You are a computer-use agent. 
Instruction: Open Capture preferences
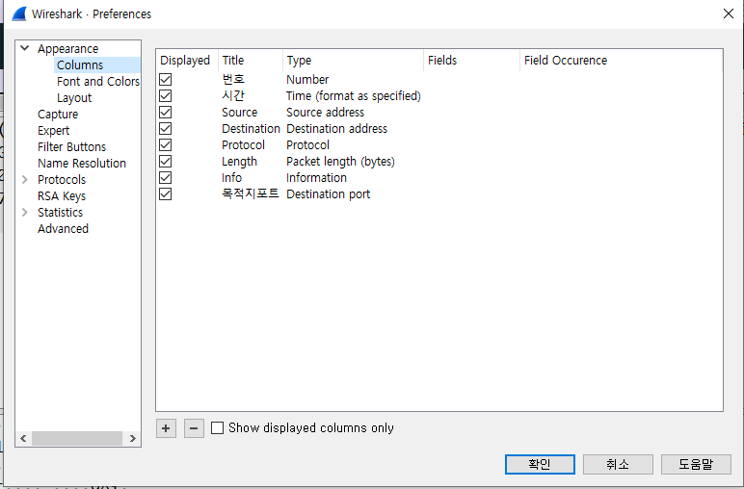click(58, 115)
